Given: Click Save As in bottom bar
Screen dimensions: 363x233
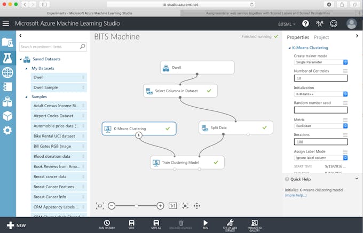Looking at the screenshot, I should [156, 224].
